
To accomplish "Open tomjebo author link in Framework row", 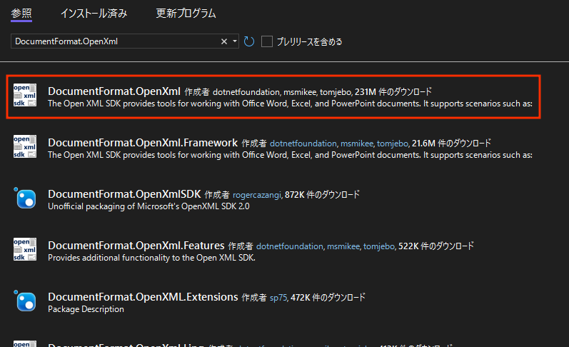I will 393,144.
